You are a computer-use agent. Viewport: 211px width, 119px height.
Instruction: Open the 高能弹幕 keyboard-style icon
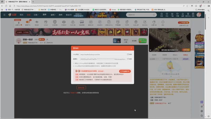(82, 23)
